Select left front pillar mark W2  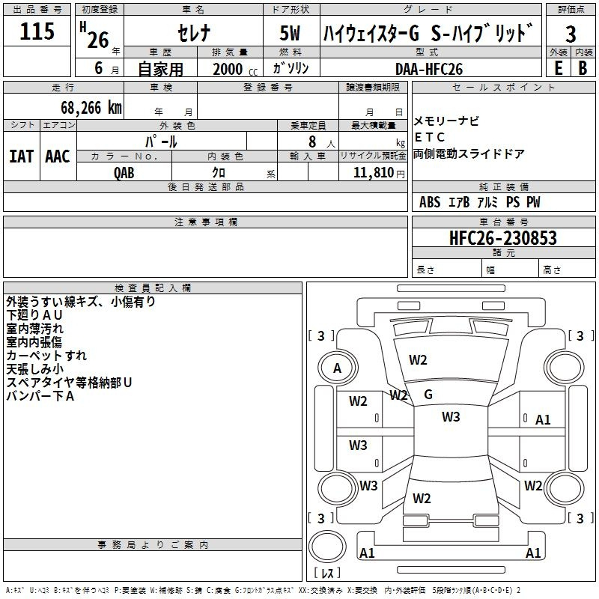point(398,395)
